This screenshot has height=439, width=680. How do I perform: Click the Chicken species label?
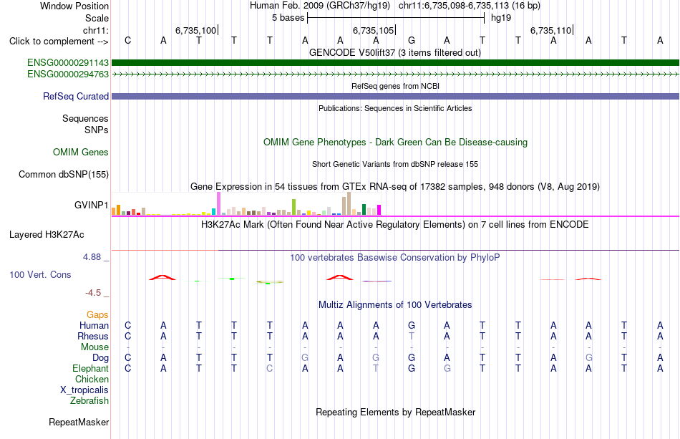pos(92,379)
